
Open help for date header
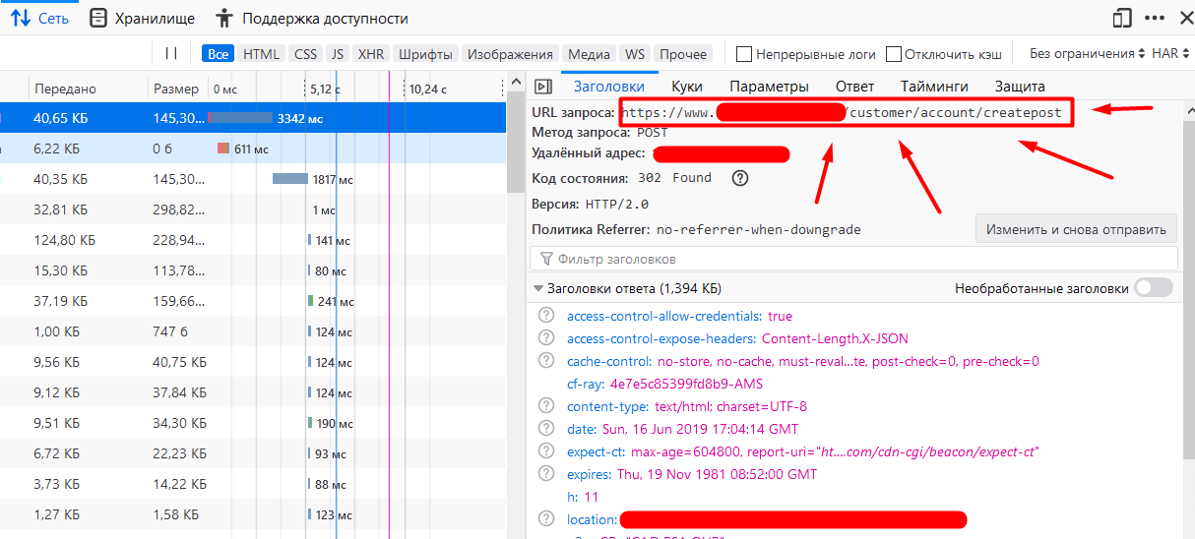pyautogui.click(x=544, y=429)
